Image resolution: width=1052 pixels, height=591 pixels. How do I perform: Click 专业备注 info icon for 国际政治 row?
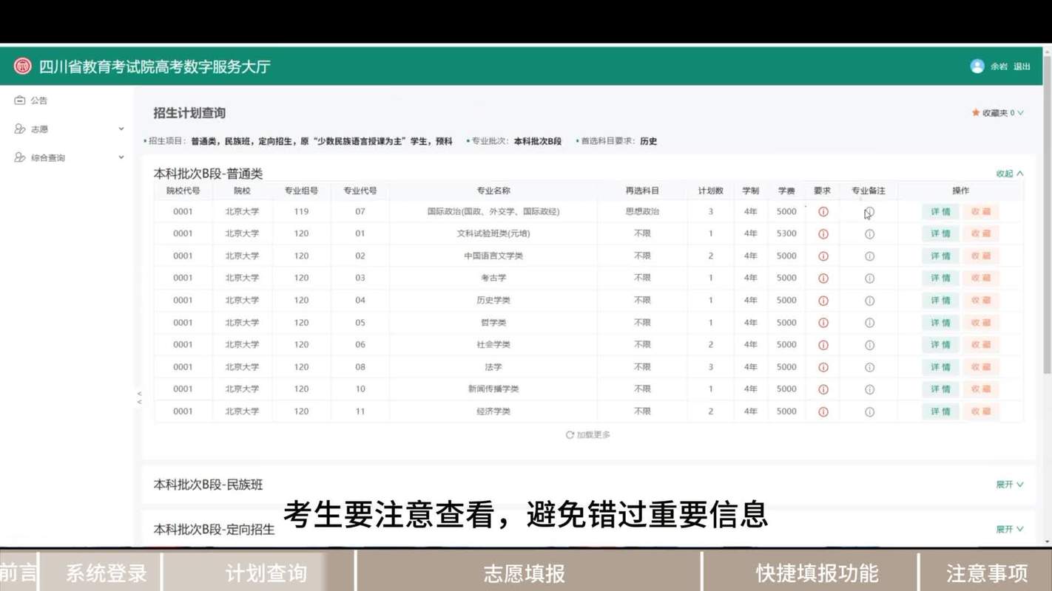pos(869,212)
